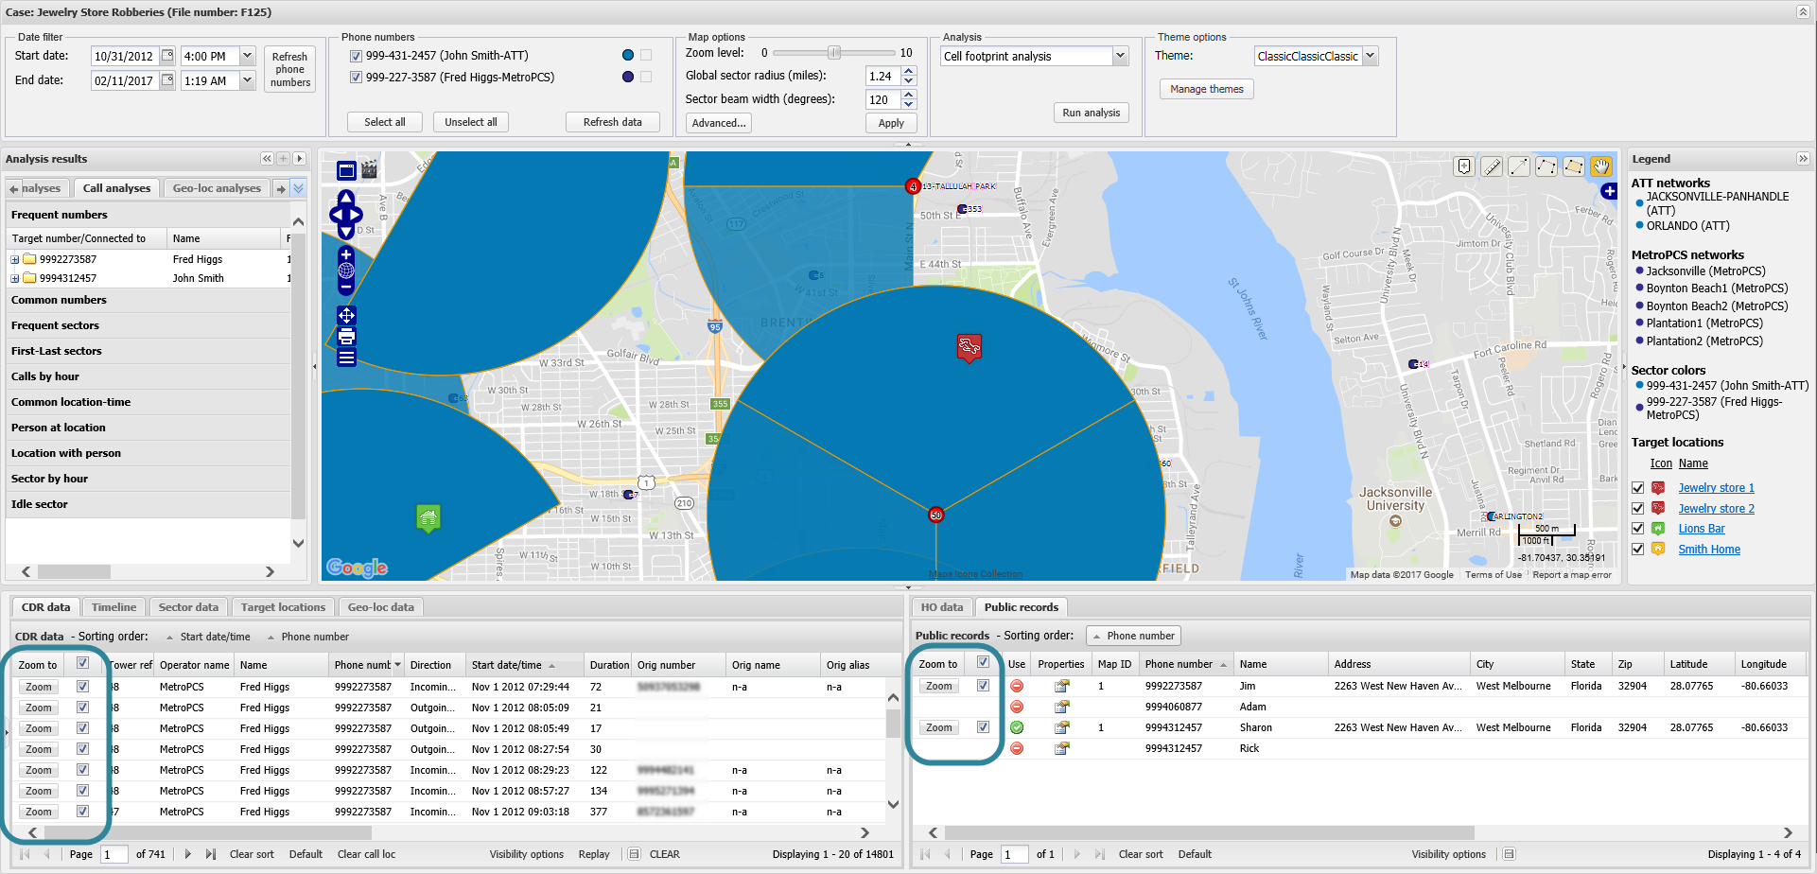
Task: Click the clapperboard animation icon on map
Action: click(369, 170)
